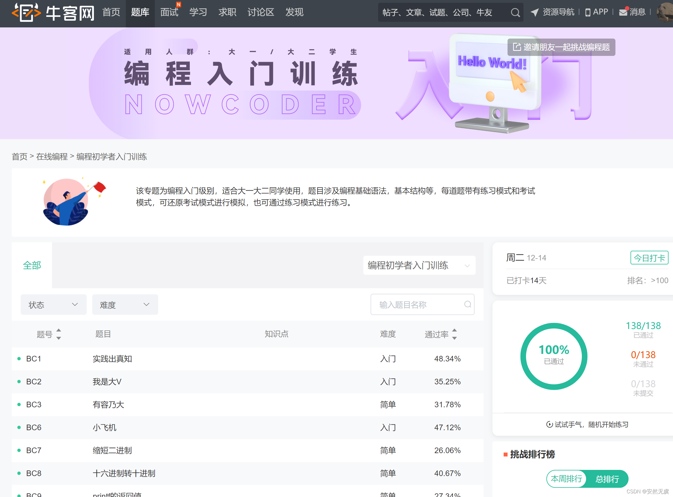
Task: Expand the 状态 filter dropdown
Action: [x=54, y=304]
